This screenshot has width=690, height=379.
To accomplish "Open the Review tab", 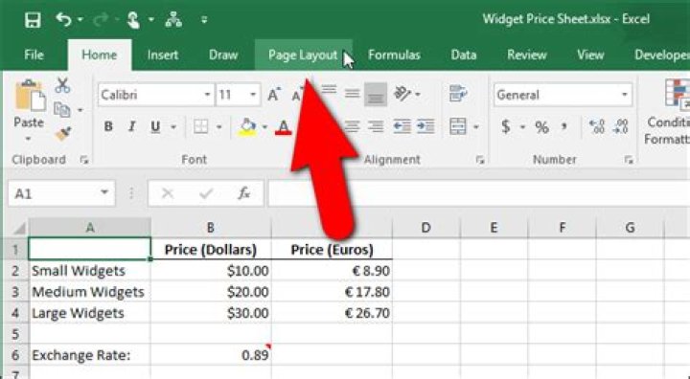I will [x=527, y=55].
